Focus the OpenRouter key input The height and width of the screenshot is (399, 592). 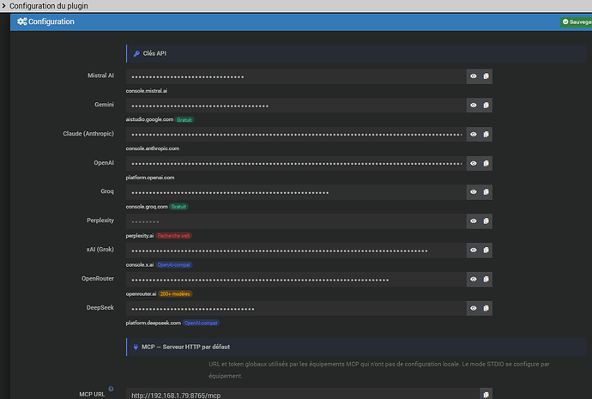(x=296, y=280)
